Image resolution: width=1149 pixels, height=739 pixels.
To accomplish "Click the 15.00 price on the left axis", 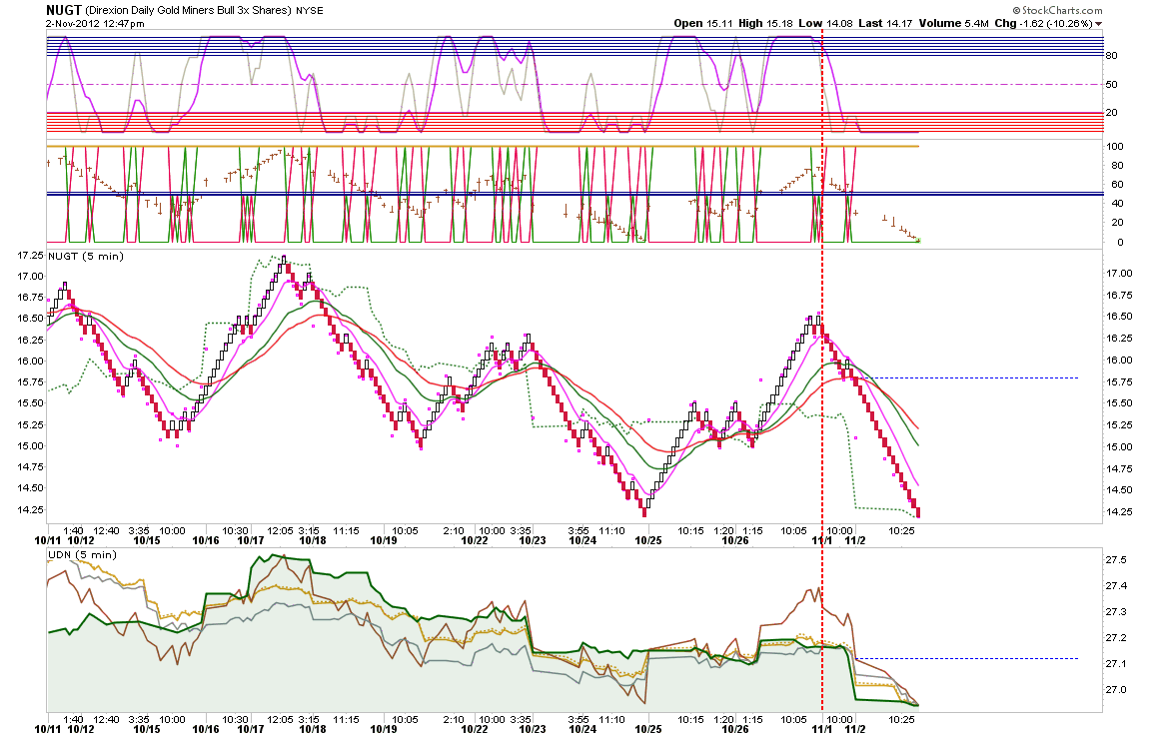I will (x=30, y=446).
